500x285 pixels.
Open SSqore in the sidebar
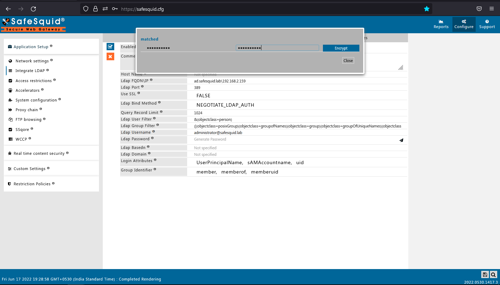point(22,130)
